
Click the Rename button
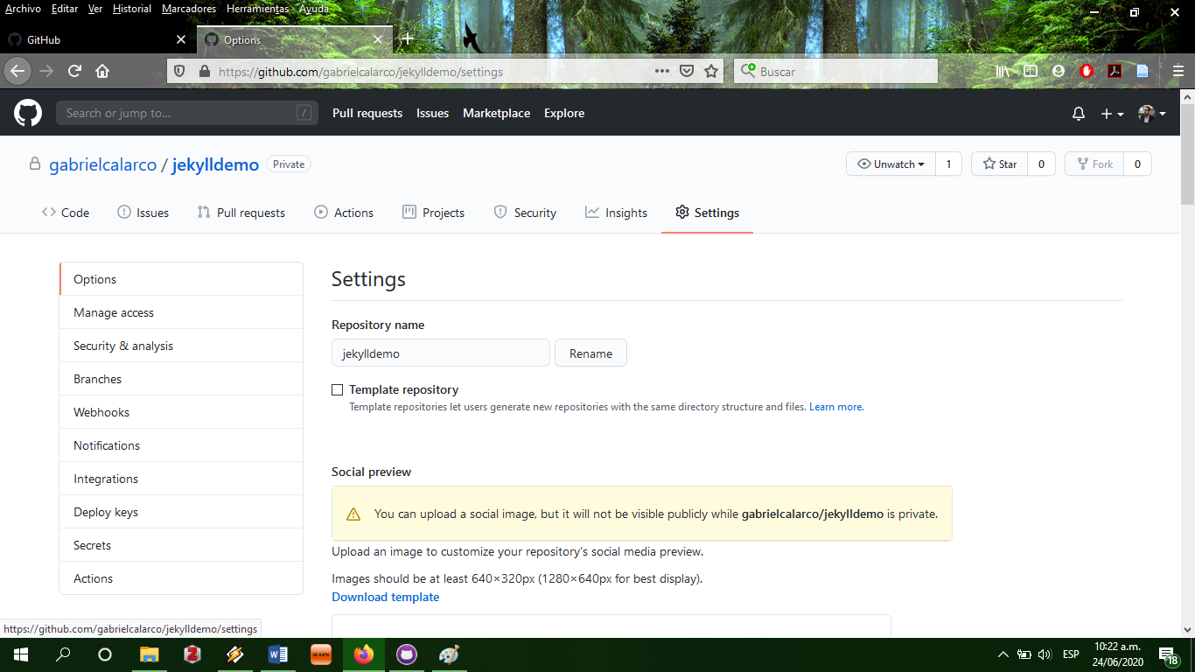(x=591, y=353)
